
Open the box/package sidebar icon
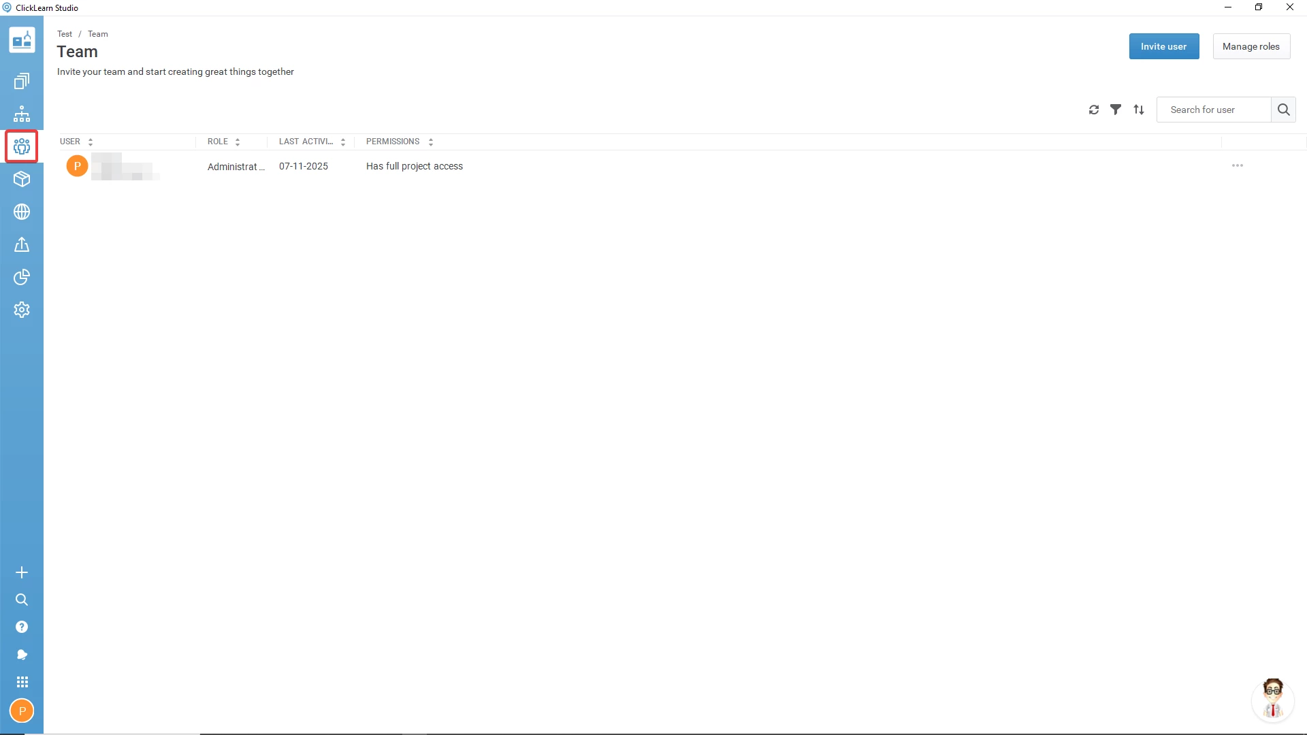(22, 179)
